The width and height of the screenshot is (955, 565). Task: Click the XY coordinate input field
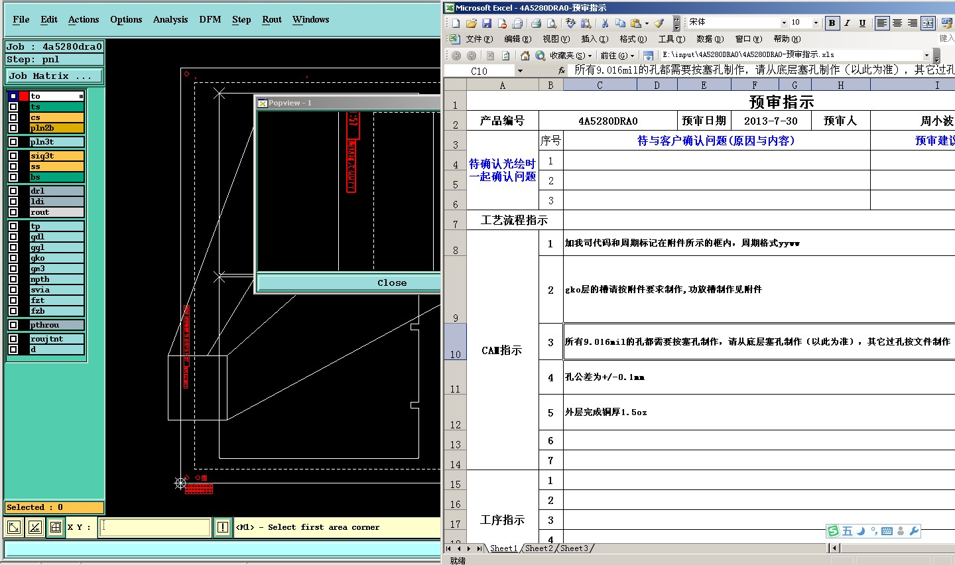(x=155, y=527)
